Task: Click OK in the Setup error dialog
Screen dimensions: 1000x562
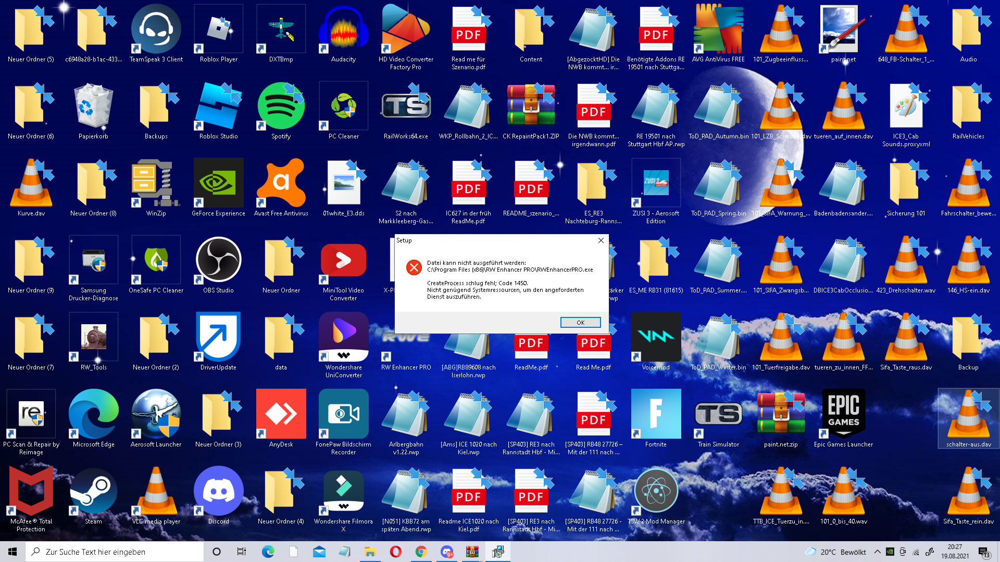Action: click(x=580, y=323)
